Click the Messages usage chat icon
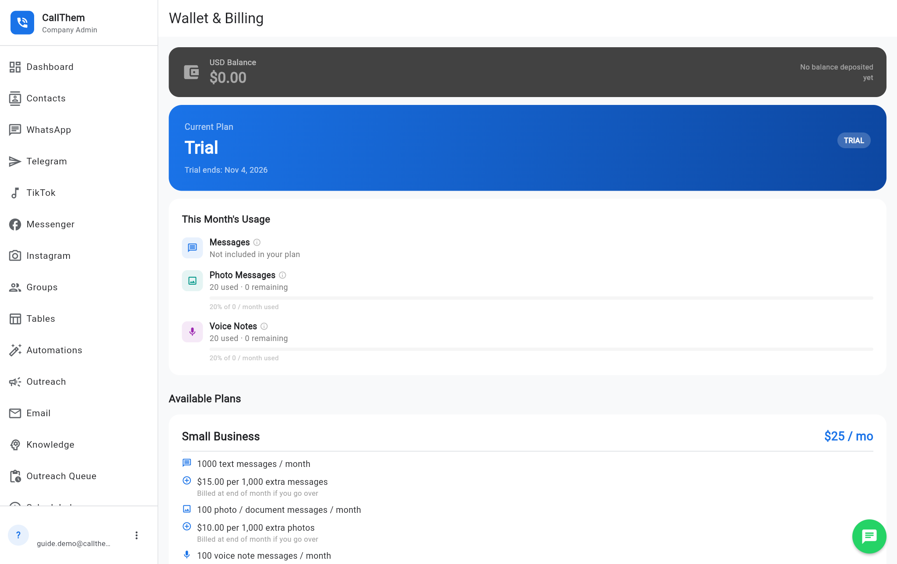The width and height of the screenshot is (897, 564). (x=192, y=248)
